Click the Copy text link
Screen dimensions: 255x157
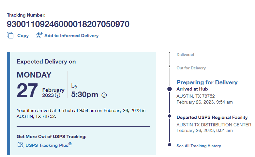23,36
